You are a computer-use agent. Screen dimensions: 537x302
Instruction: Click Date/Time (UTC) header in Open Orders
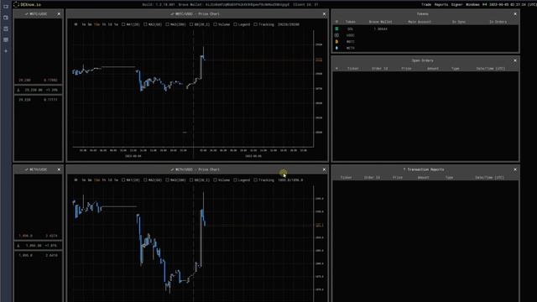(490, 69)
